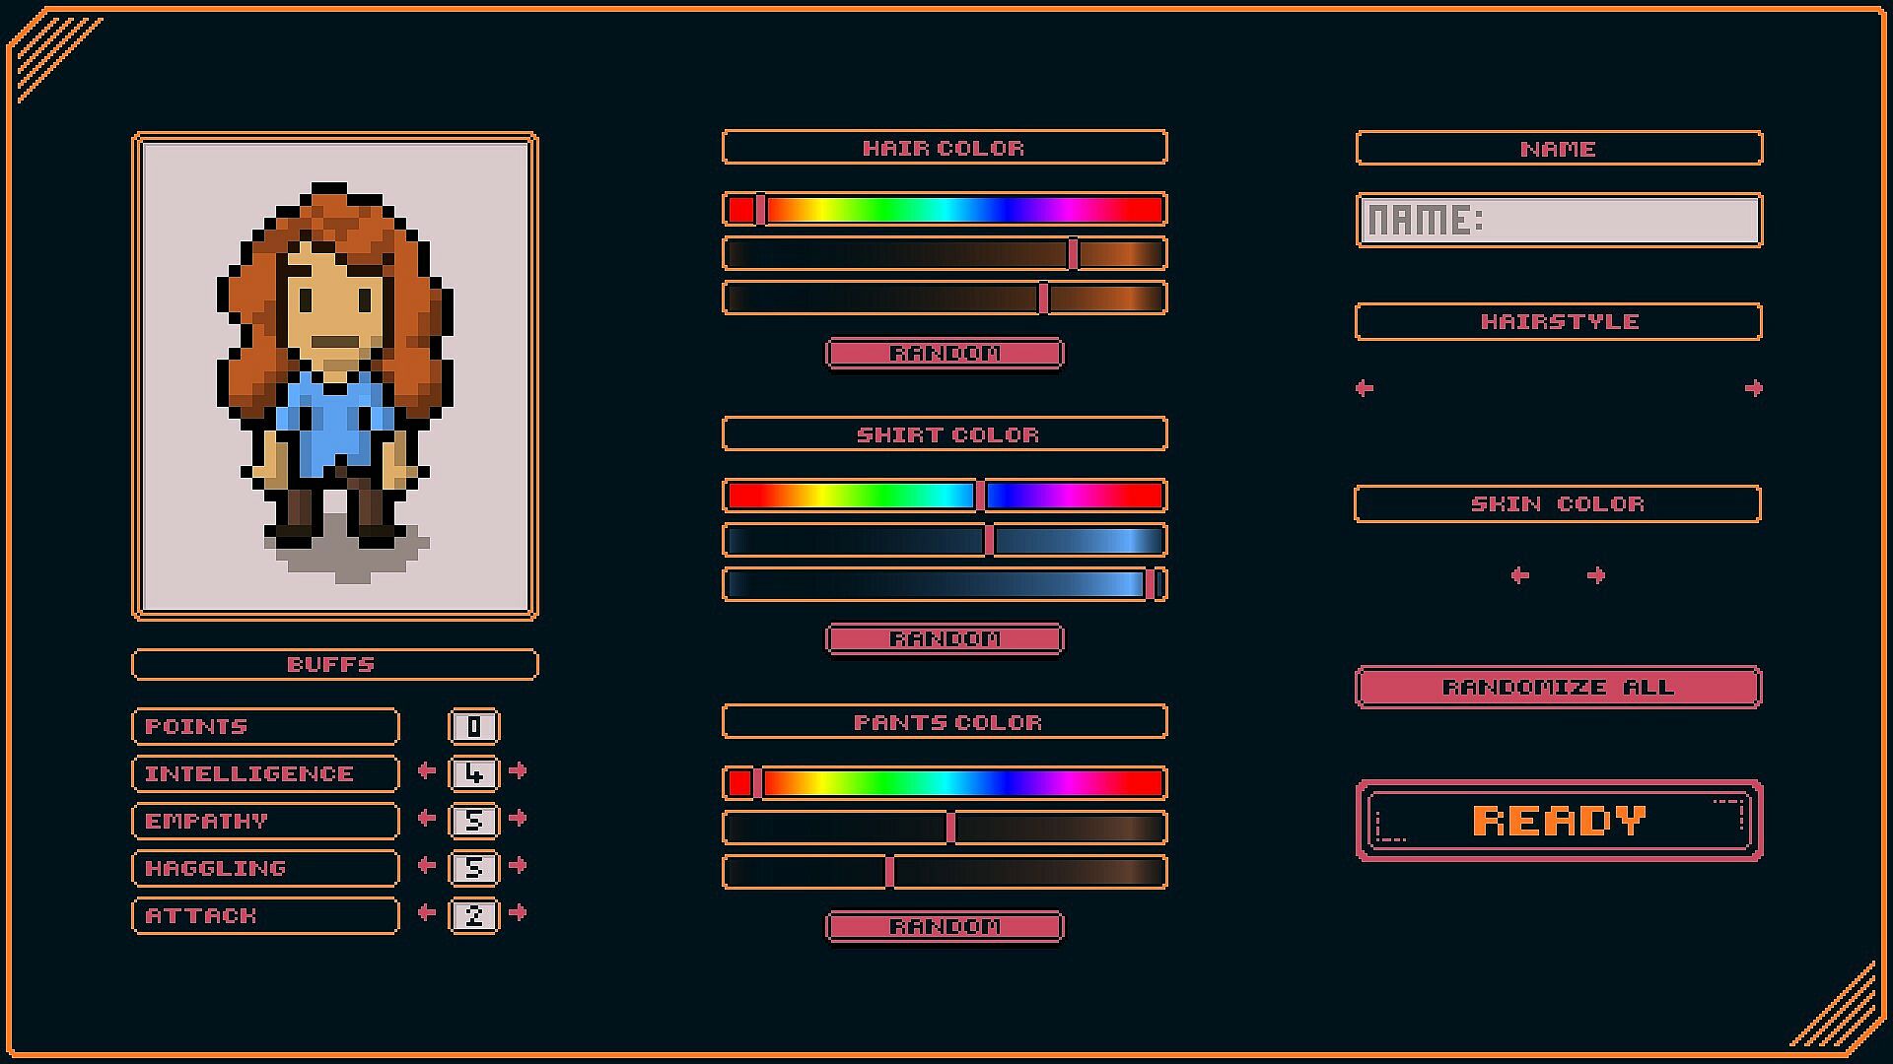Increase Attack stat arrow
Screen dimensions: 1893x1064
pyautogui.click(x=518, y=913)
